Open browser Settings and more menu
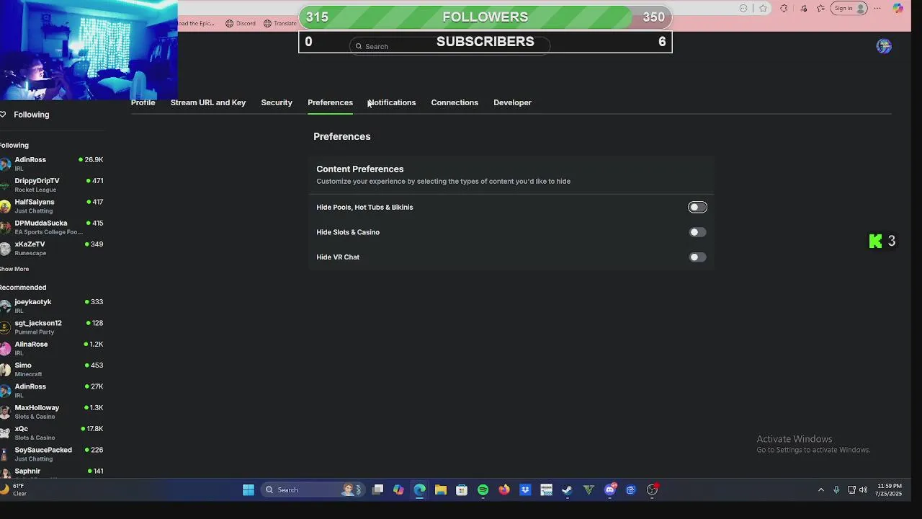This screenshot has height=519, width=922. (877, 9)
